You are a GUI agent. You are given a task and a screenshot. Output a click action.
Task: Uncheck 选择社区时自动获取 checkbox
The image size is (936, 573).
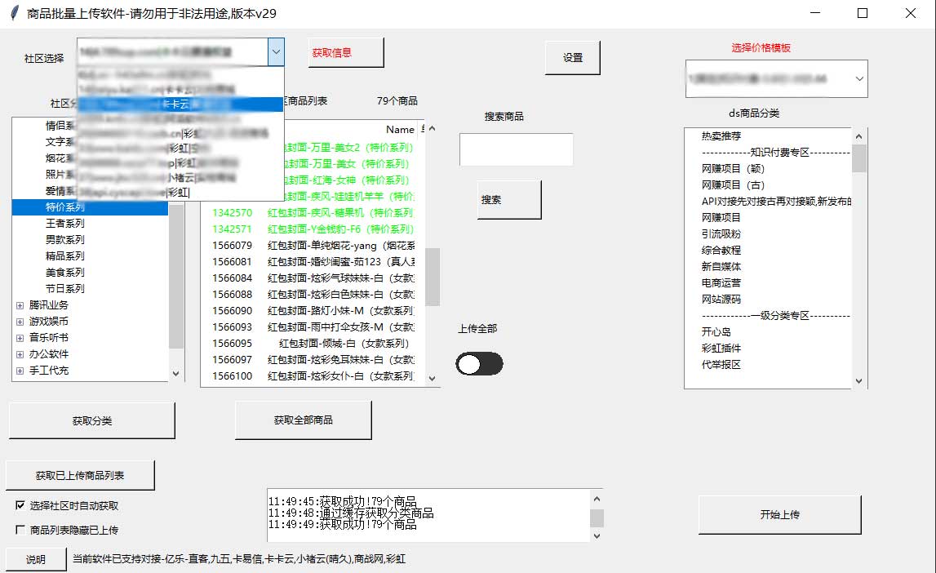tap(20, 505)
